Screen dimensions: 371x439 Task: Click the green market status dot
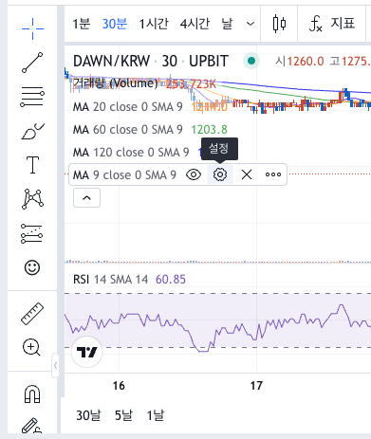(x=251, y=61)
